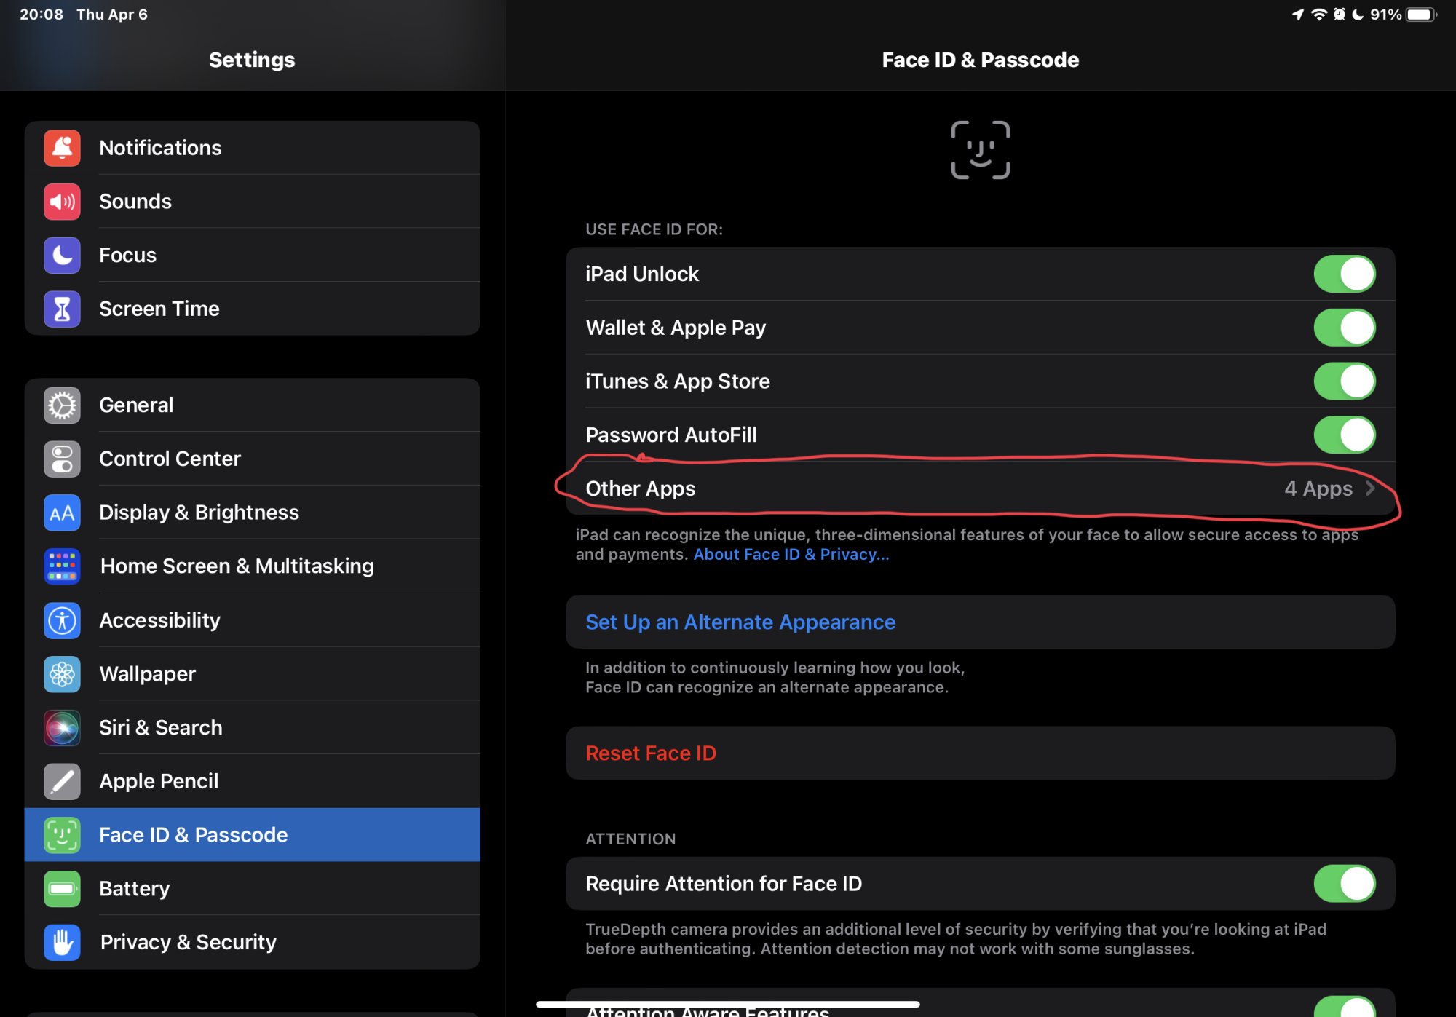Tap the Battery icon in sidebar
The image size is (1456, 1017).
pos(62,889)
